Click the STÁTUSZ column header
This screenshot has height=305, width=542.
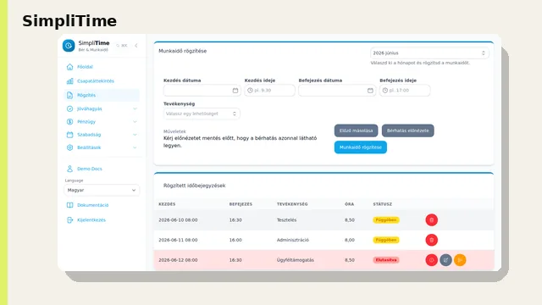tap(382, 204)
